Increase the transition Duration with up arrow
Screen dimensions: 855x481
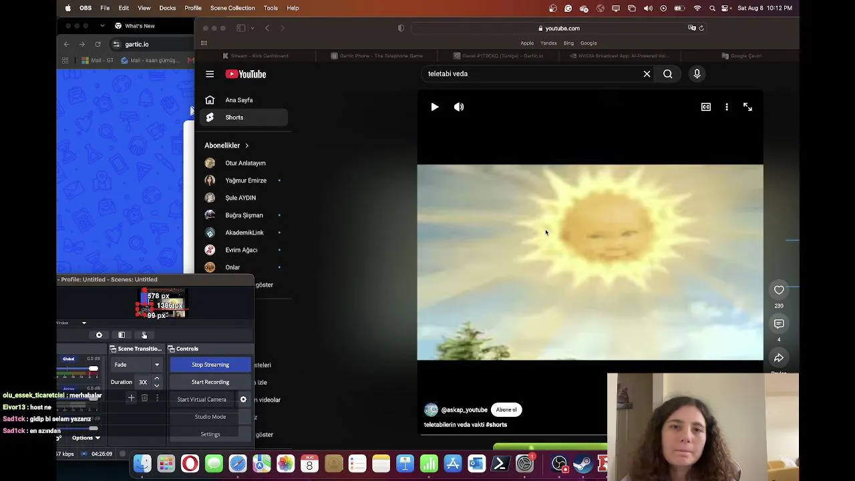pos(157,379)
